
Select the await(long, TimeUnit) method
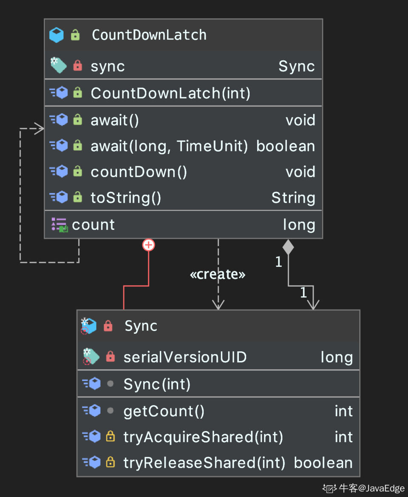tap(169, 146)
